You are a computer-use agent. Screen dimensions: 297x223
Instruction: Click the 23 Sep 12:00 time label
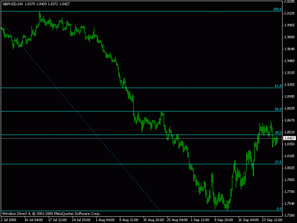click(x=272, y=220)
